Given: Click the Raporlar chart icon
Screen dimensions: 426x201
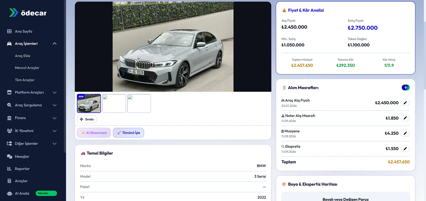Looking at the screenshot, I should [9, 169].
